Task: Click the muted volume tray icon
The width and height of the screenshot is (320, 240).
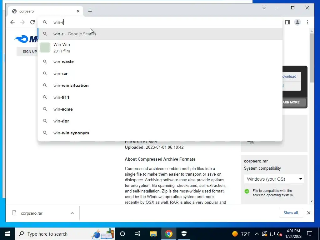Action: [x=280, y=234]
